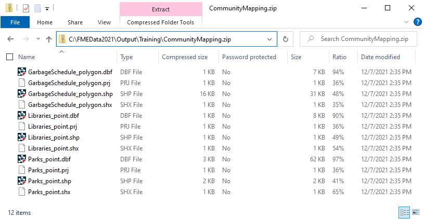Click the 3 KB compressed size cell
This screenshot has width=424, height=219.
click(x=209, y=159)
